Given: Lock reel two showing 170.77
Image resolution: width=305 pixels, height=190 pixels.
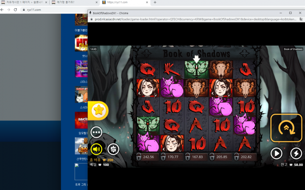Looking at the screenshot, I should [x=172, y=157].
